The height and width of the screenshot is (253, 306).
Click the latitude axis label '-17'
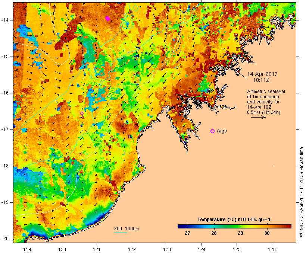[x=5, y=129]
